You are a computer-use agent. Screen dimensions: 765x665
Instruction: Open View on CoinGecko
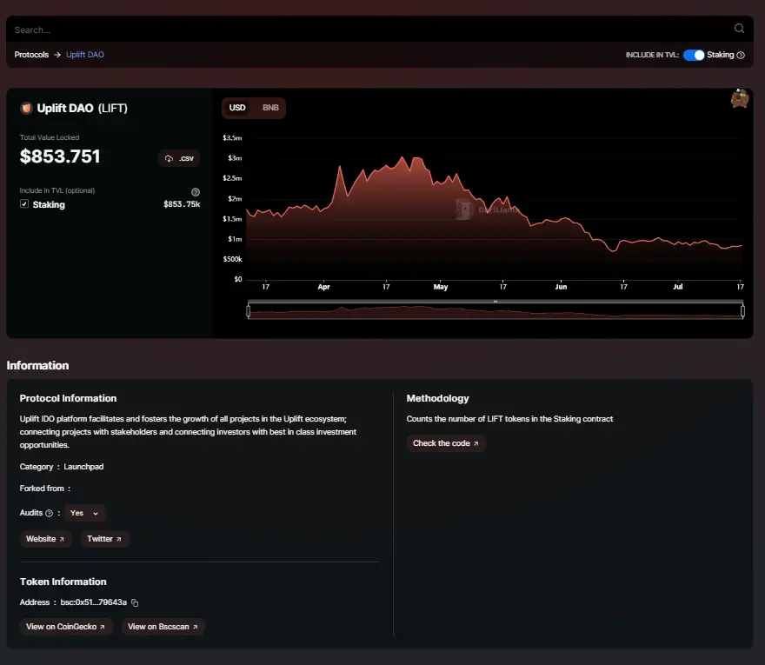pyautogui.click(x=66, y=627)
